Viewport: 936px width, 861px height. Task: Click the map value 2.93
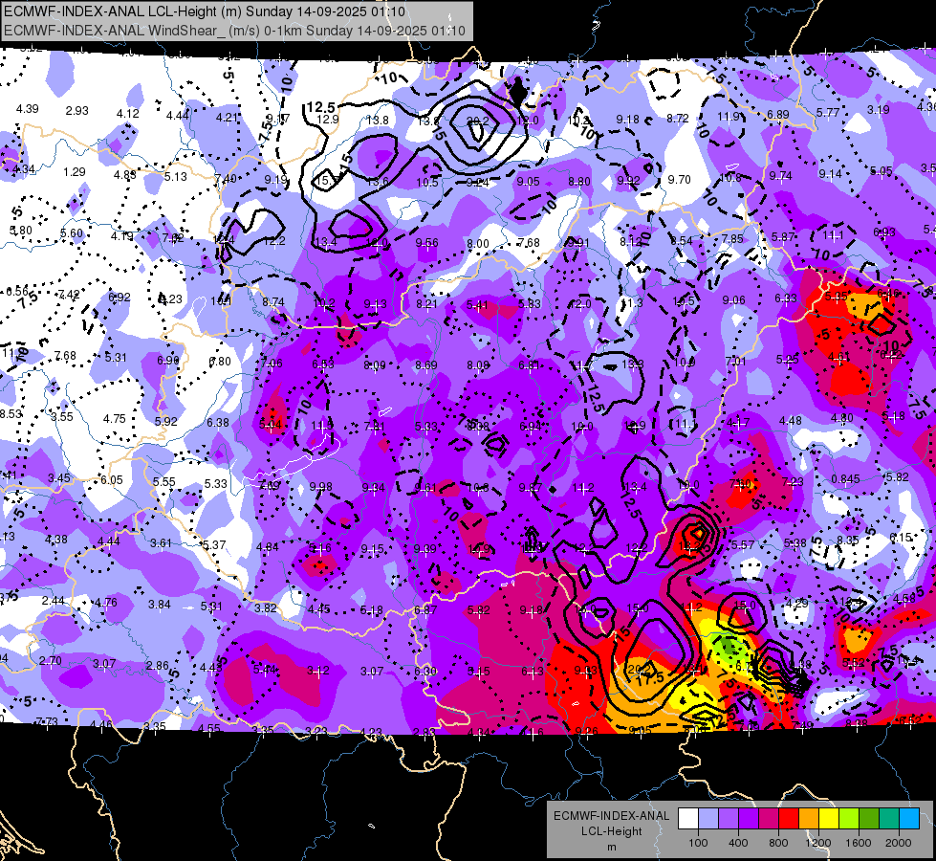pos(77,111)
